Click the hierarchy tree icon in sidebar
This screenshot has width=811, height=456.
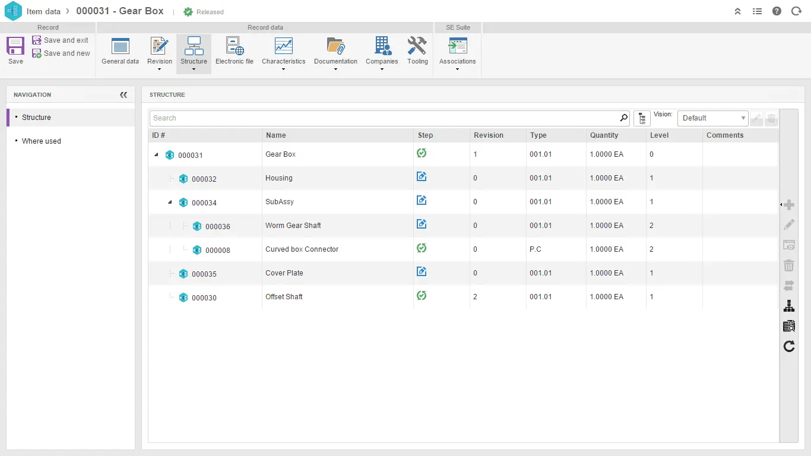(789, 306)
